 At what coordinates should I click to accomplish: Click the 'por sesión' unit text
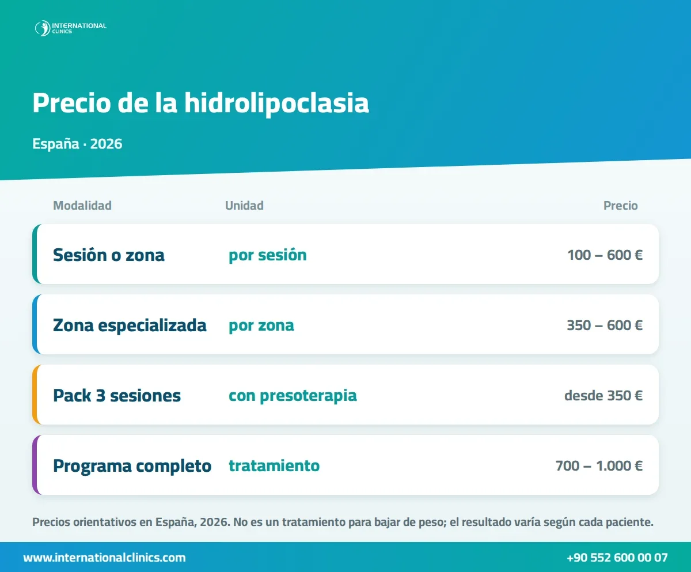click(268, 255)
